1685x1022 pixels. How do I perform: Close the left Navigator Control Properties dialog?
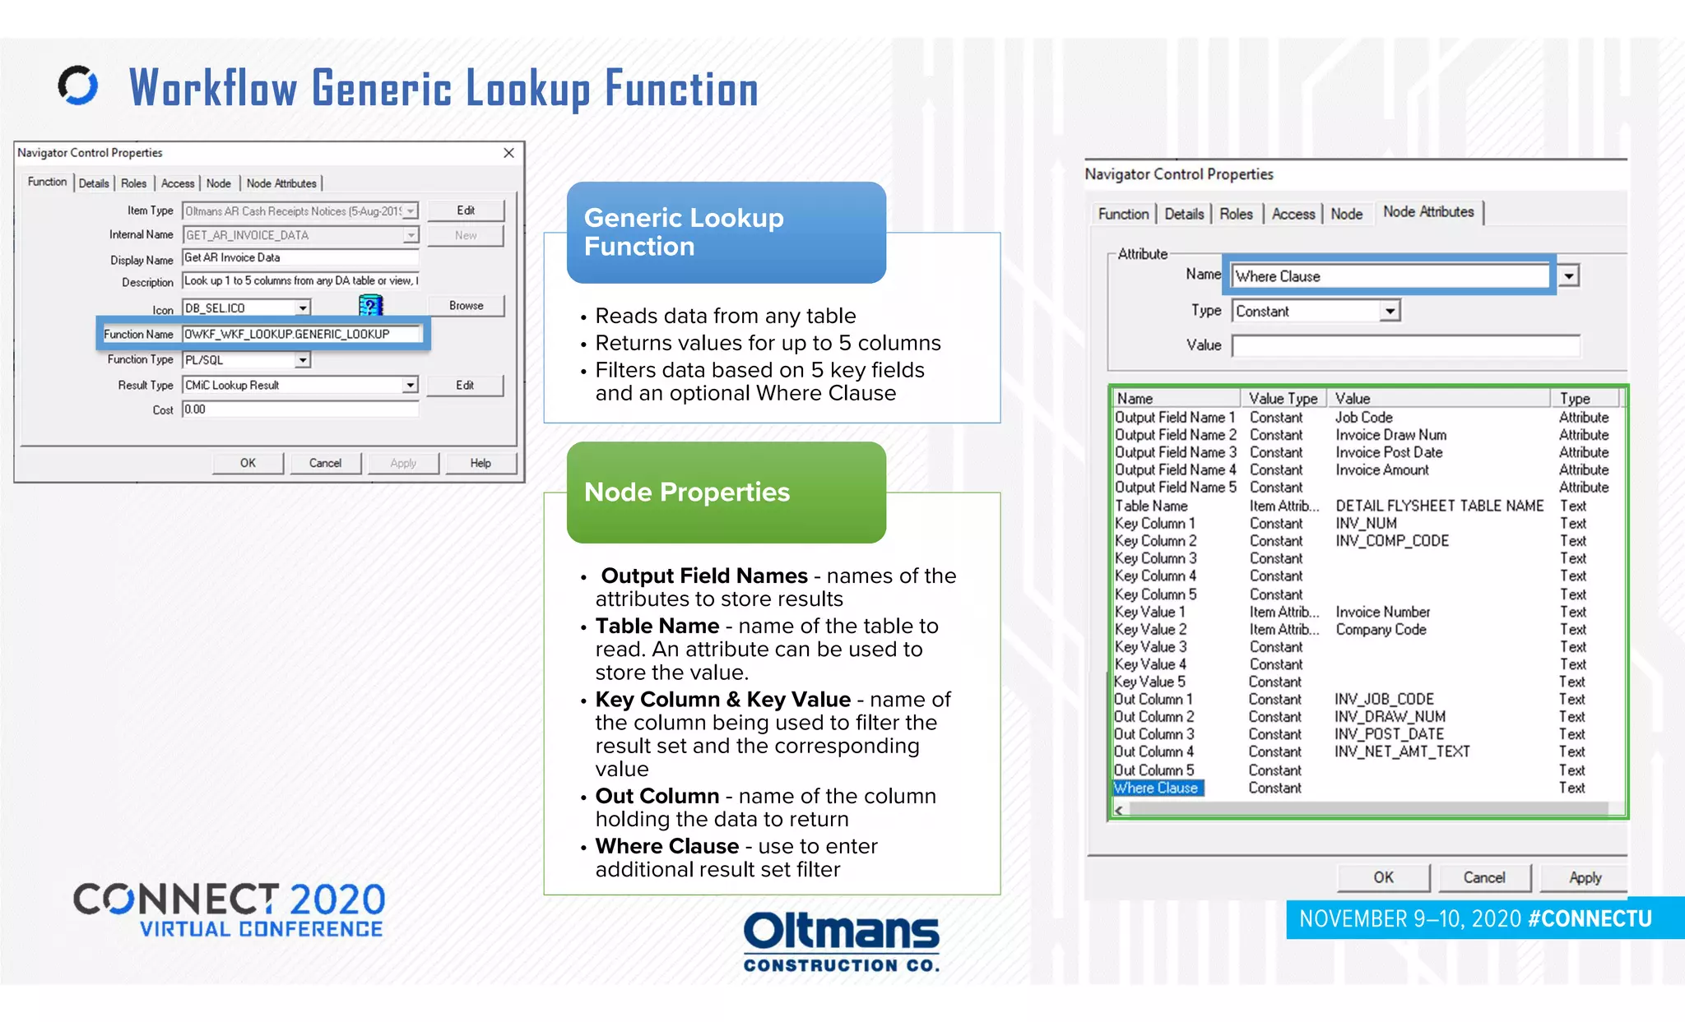pos(508,153)
